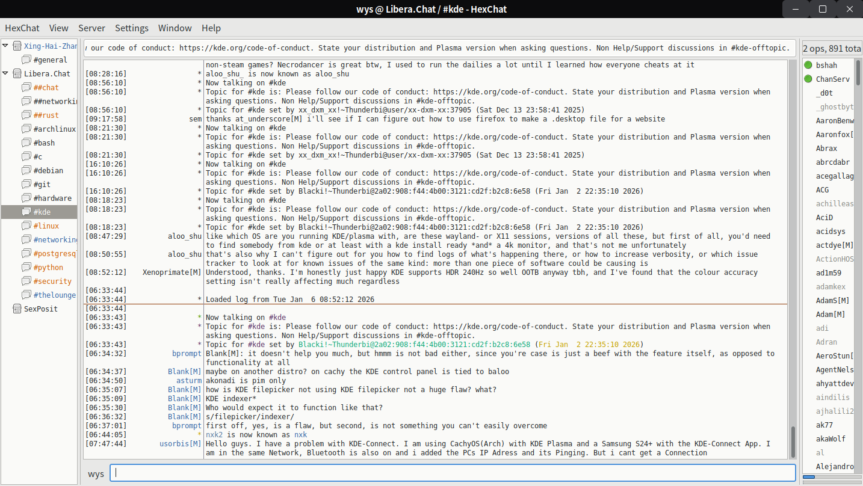Click the channel icon beside #debian
Viewport: 863px width, 486px height.
26,170
